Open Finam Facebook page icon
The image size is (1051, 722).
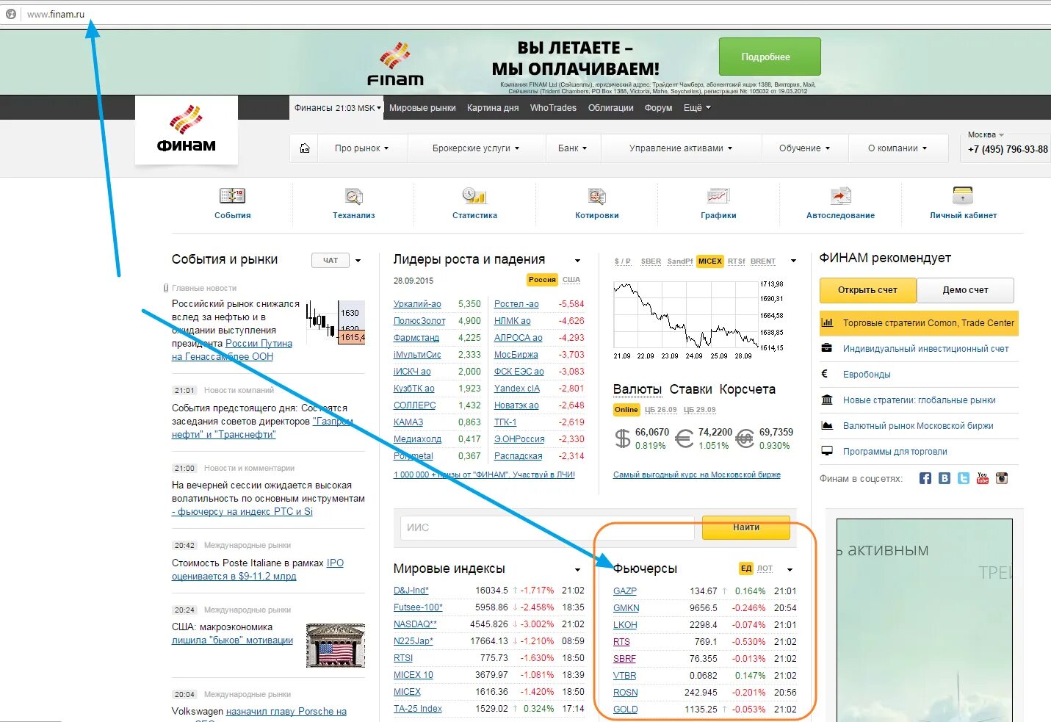925,478
